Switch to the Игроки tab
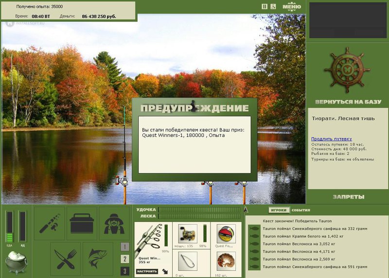Viewport: 389px width, 278px height. [279, 210]
